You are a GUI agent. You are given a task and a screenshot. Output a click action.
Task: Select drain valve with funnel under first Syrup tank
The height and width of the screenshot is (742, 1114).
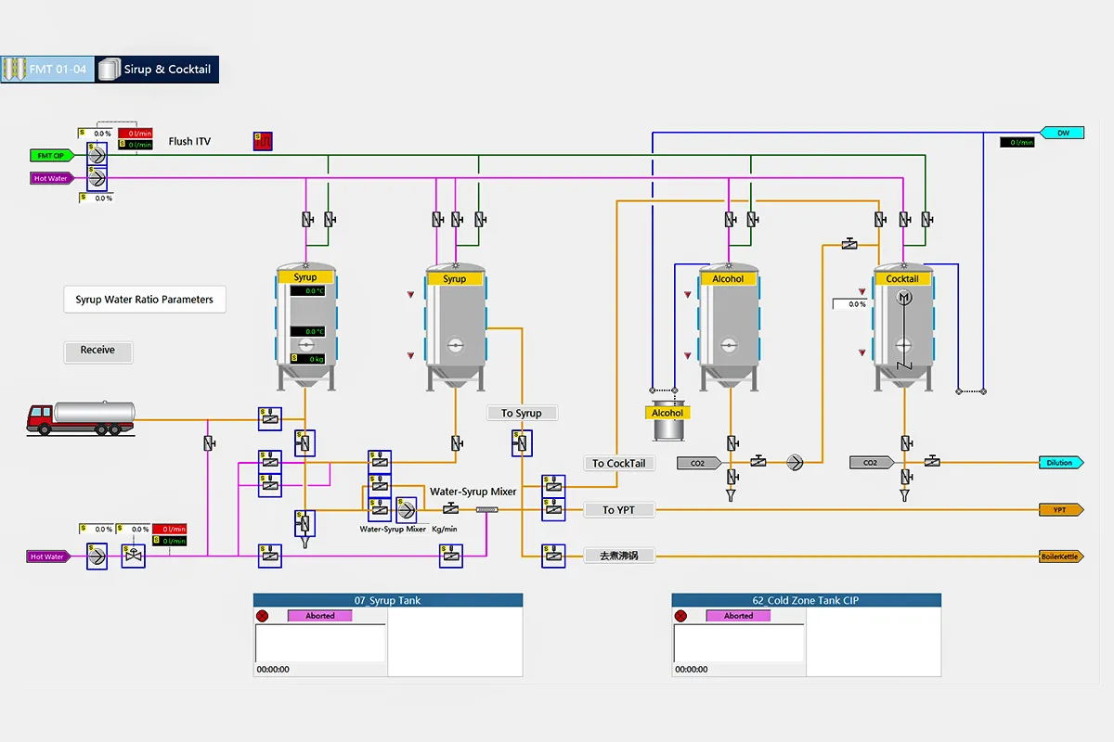point(304,525)
